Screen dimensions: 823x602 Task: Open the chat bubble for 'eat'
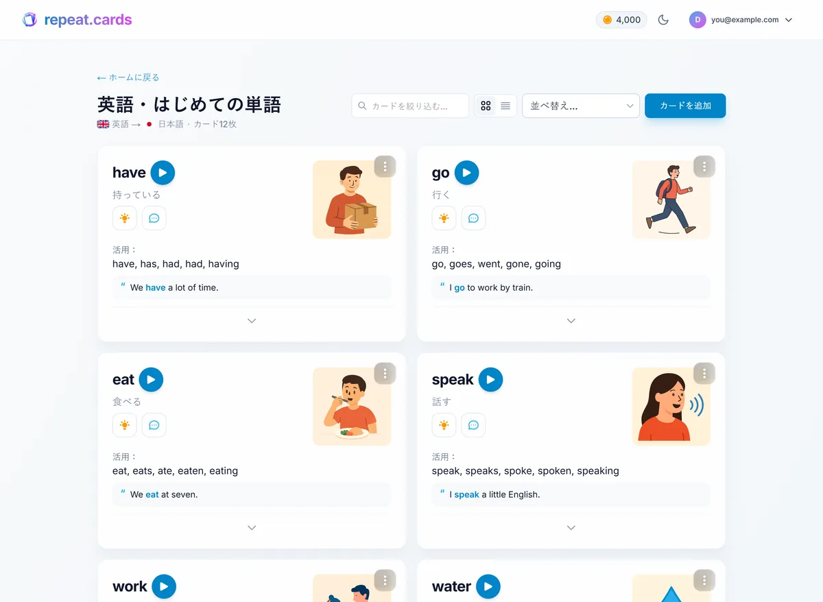click(x=154, y=425)
